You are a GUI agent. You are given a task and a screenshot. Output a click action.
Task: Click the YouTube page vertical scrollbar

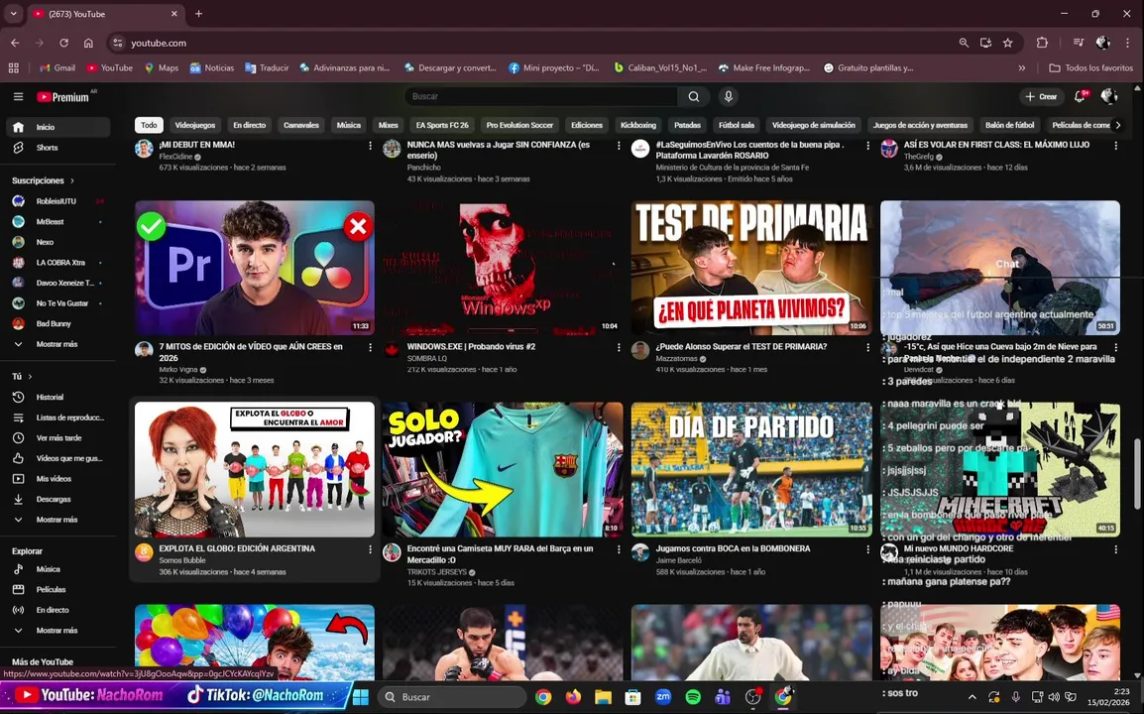[x=1137, y=473]
